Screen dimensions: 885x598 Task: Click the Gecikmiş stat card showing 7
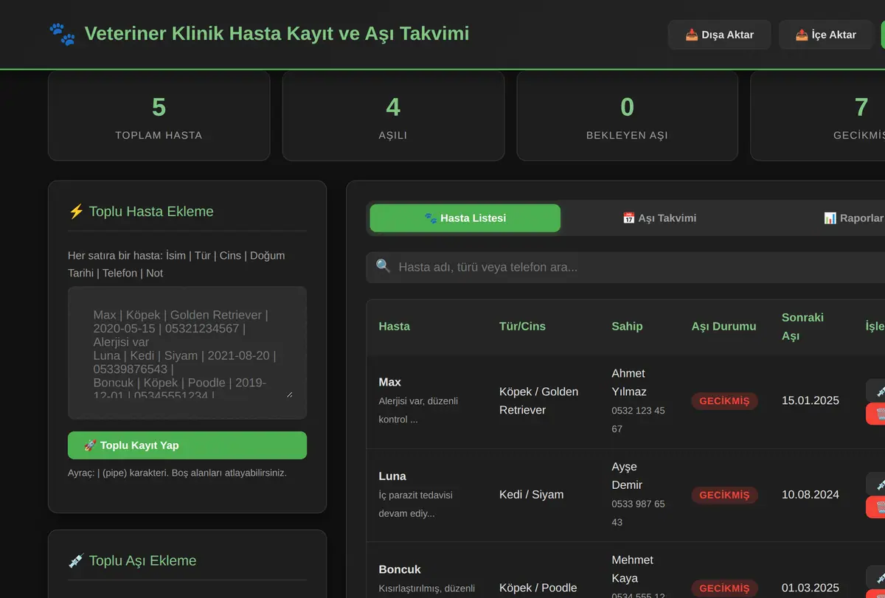click(x=818, y=116)
